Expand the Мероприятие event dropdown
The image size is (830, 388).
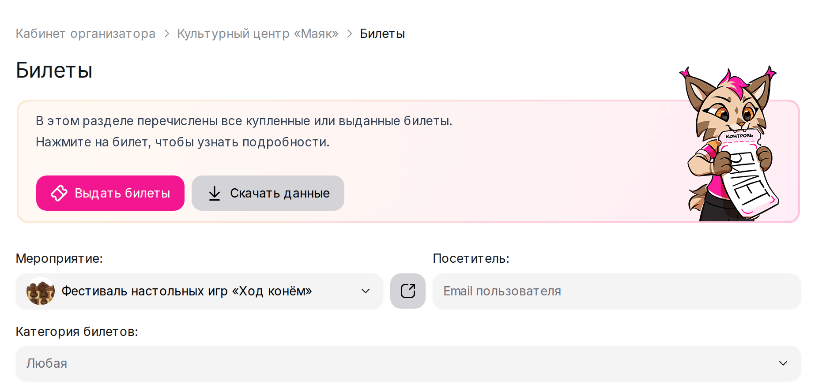[x=199, y=291]
